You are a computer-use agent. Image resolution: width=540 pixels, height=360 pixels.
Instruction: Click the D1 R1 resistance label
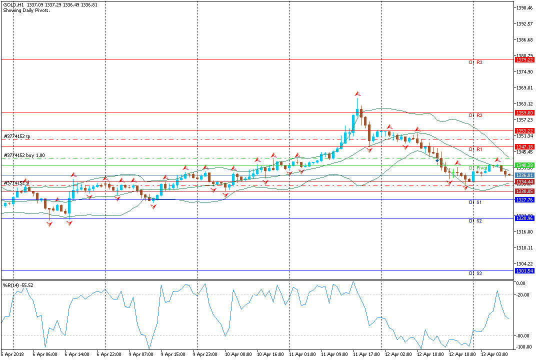pyautogui.click(x=475, y=149)
